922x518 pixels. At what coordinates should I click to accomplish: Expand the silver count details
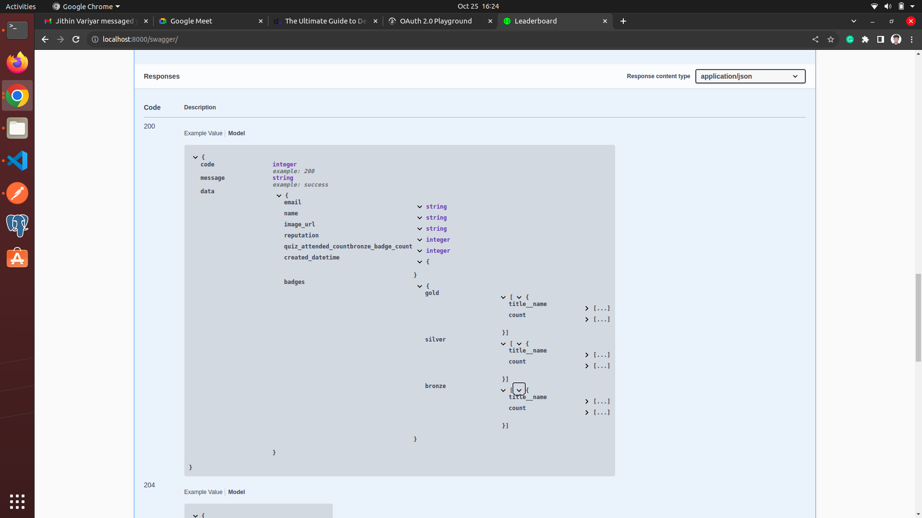587,366
